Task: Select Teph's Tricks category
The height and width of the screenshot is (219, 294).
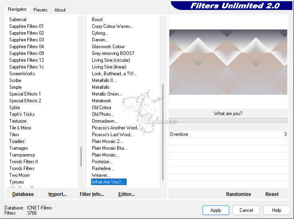Action: (x=22, y=114)
